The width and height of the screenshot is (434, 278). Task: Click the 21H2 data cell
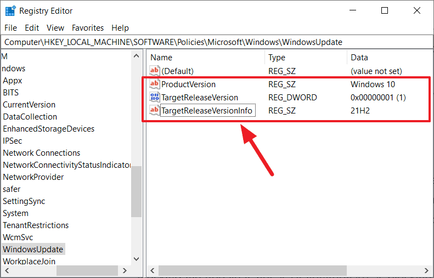pos(360,111)
